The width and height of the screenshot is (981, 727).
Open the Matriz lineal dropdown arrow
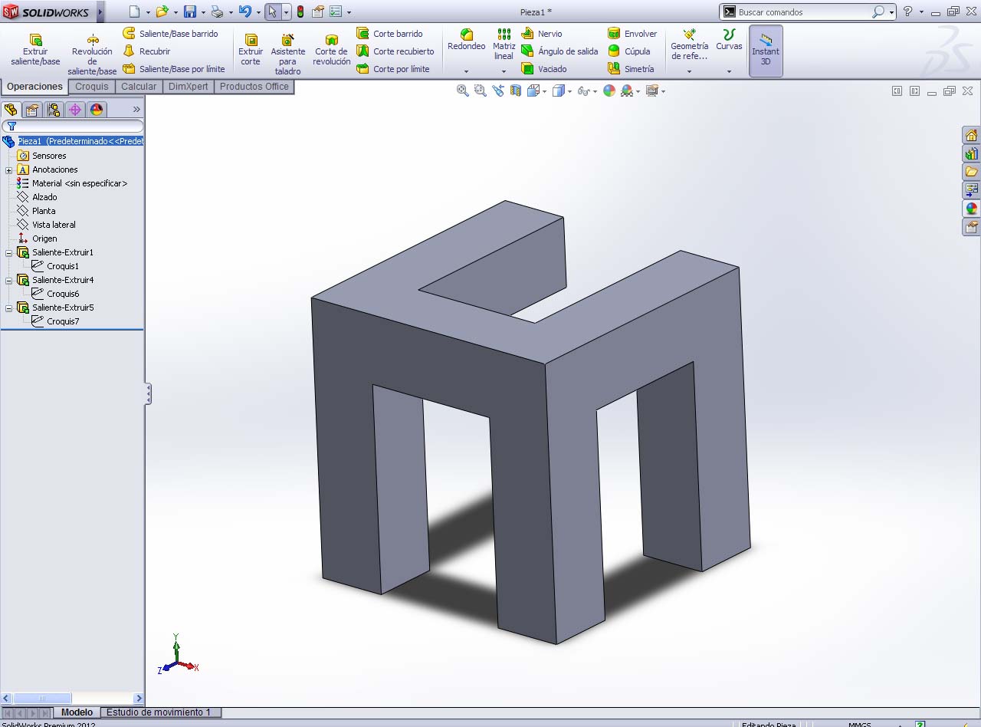(x=504, y=71)
